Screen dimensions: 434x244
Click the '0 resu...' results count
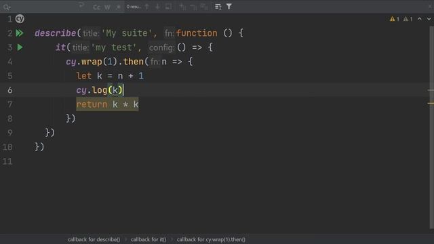134,7
